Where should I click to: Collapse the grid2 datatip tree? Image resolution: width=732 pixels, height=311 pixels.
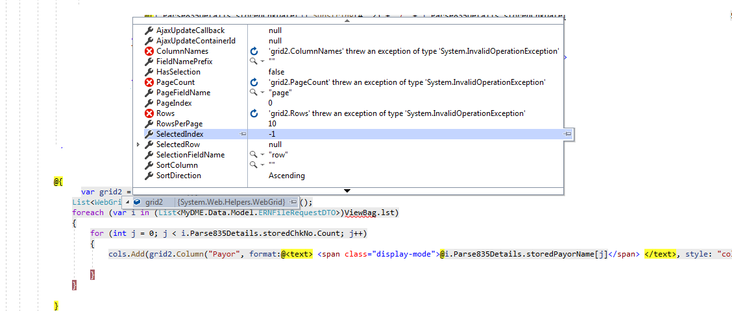coord(127,202)
